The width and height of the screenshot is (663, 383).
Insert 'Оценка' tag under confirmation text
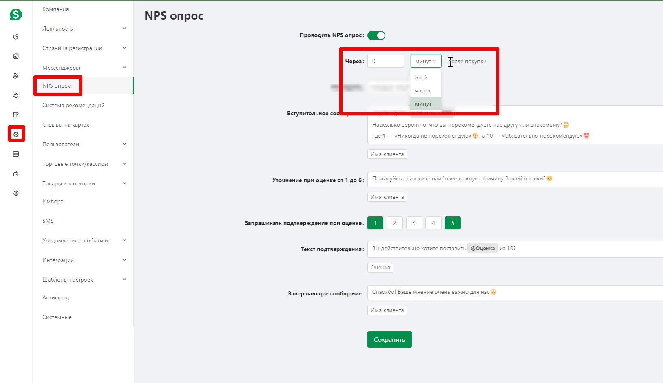coord(380,267)
